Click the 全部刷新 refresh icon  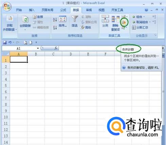25,19
